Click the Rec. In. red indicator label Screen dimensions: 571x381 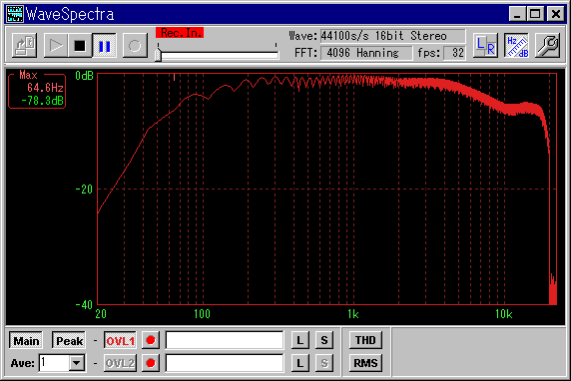(x=180, y=33)
